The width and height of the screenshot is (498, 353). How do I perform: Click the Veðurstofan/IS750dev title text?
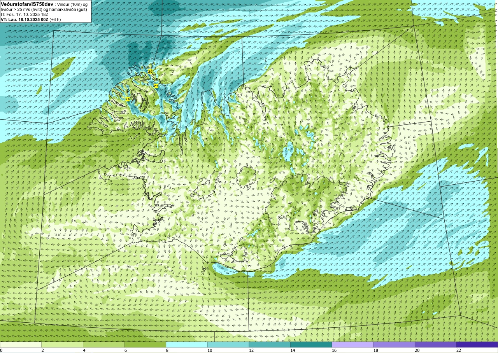(x=27, y=3)
